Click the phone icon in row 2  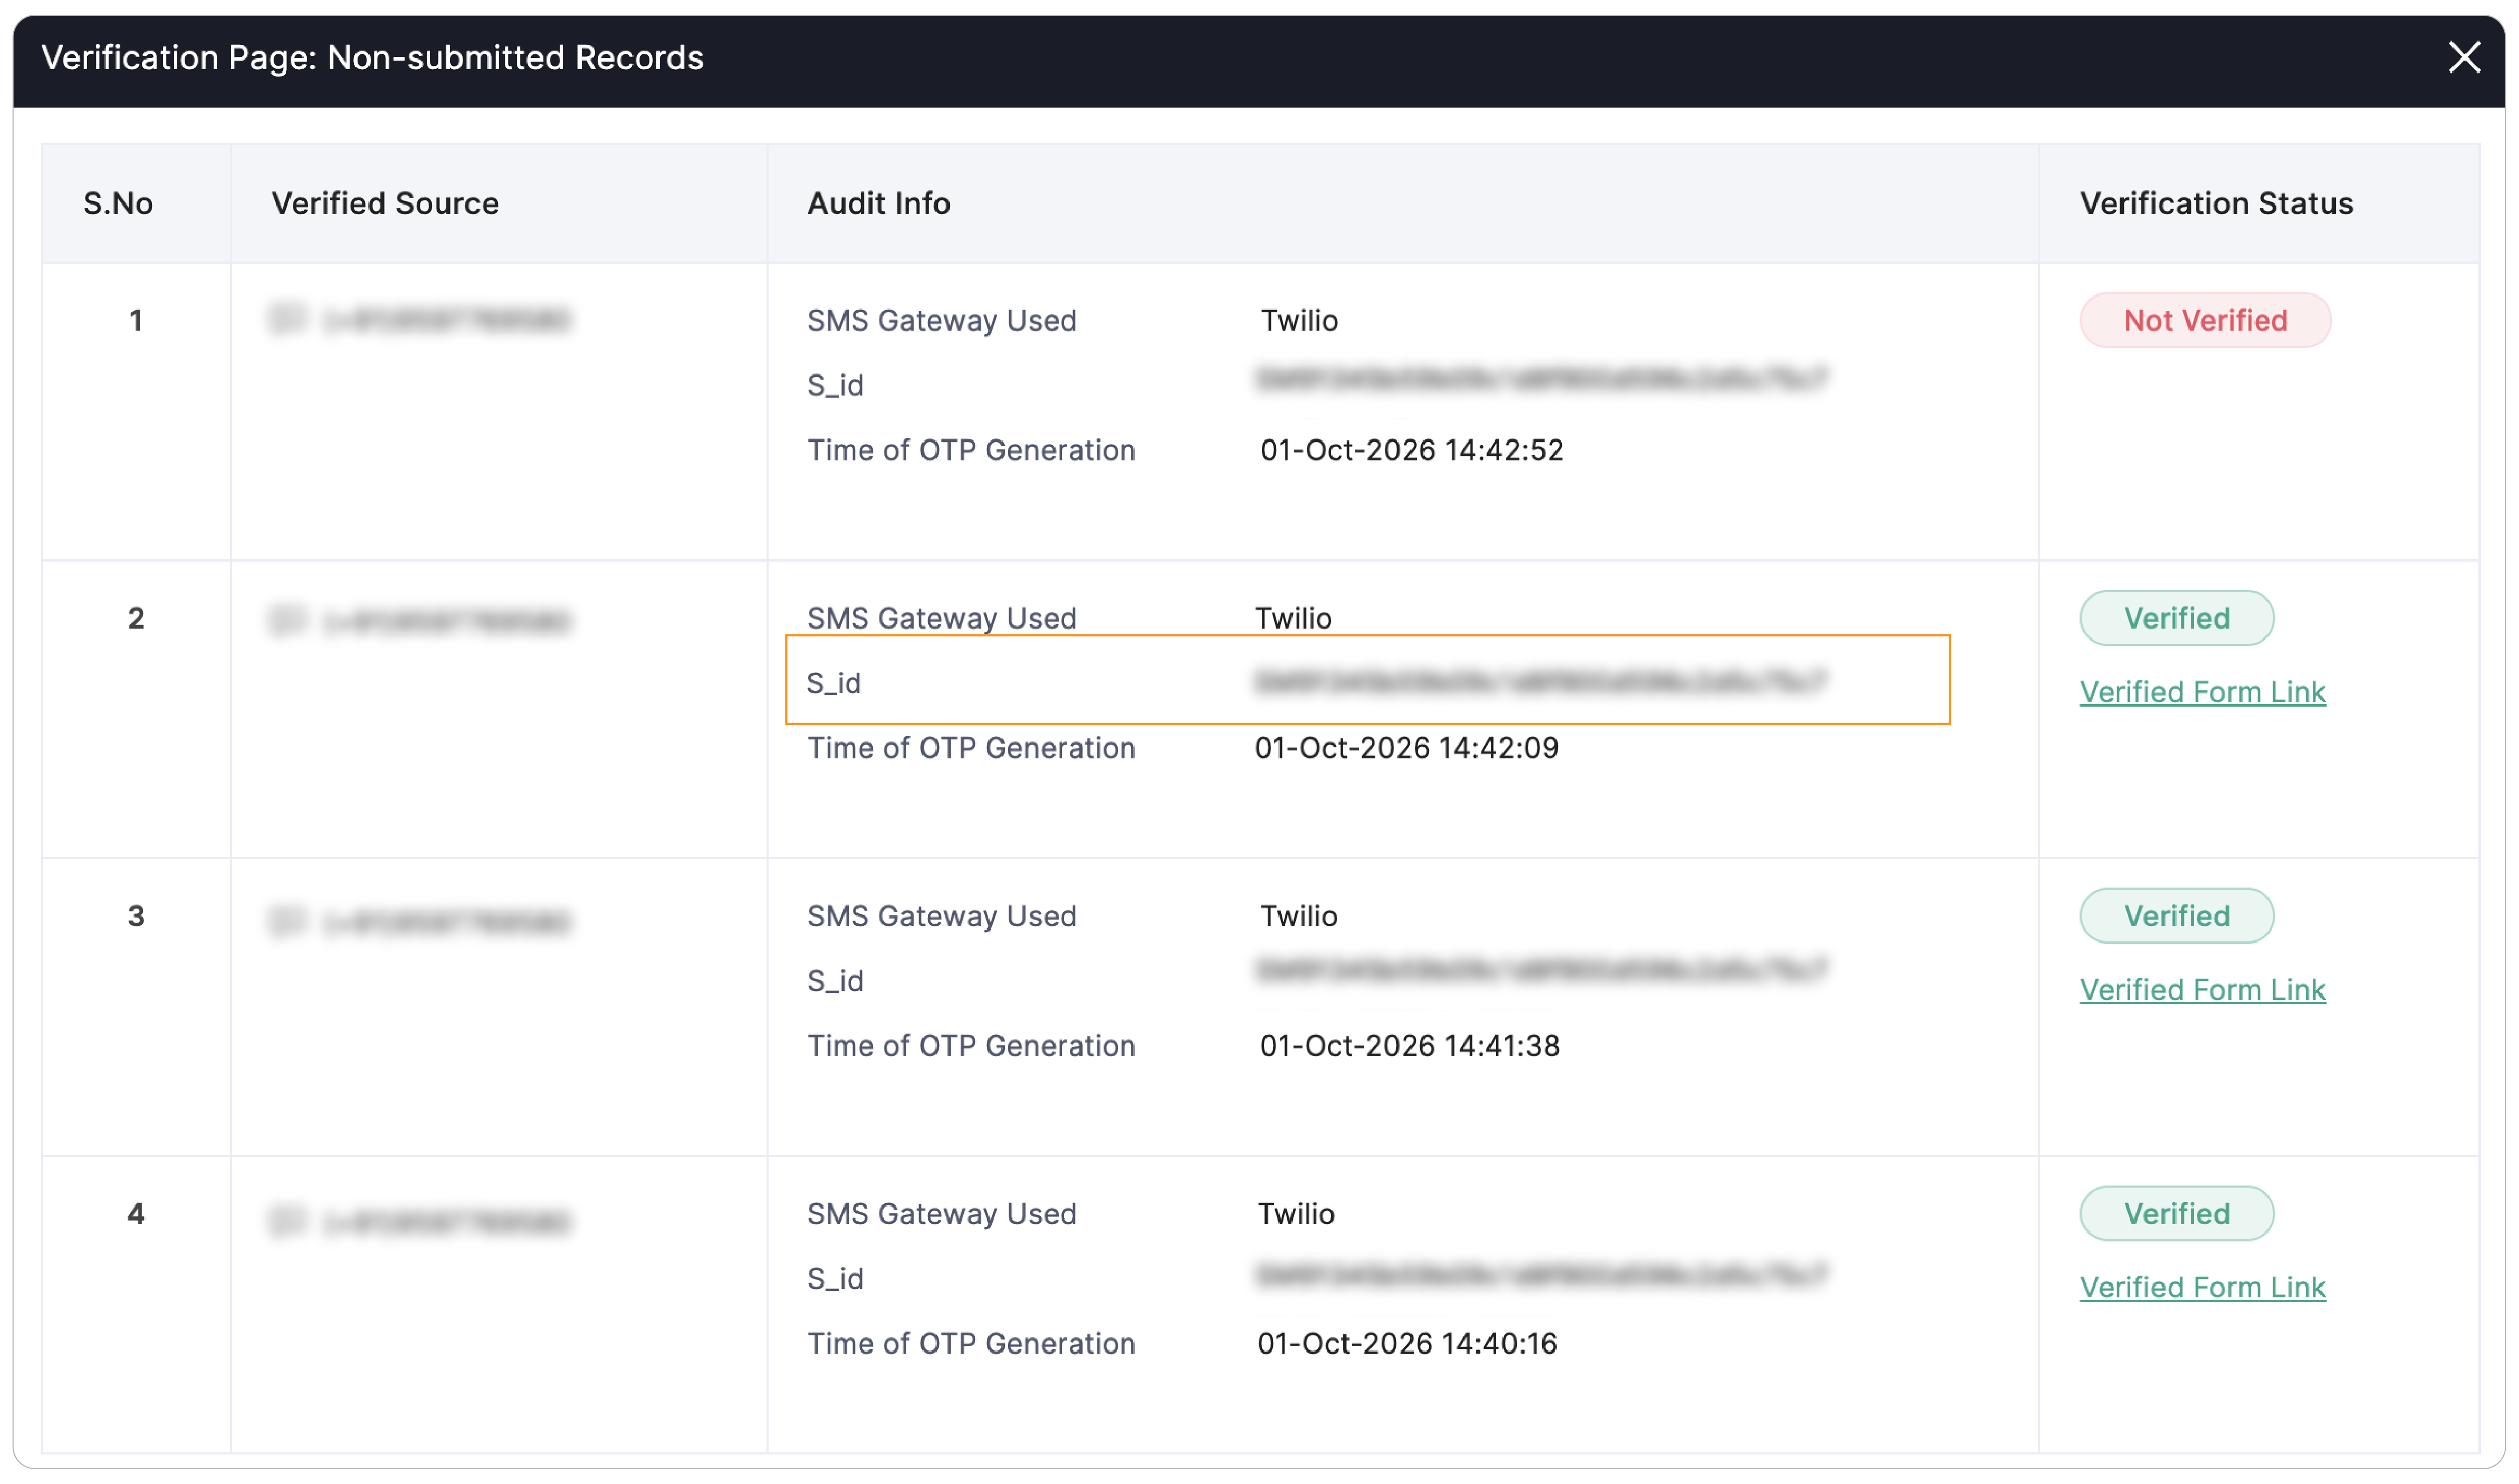(288, 621)
